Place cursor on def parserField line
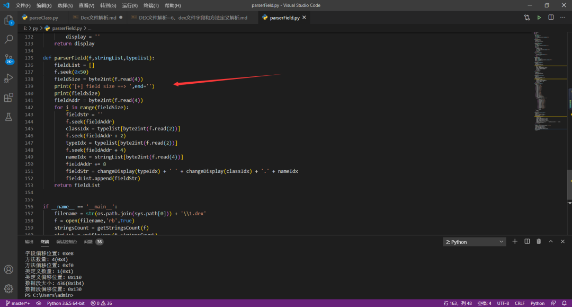 pyautogui.click(x=99, y=58)
